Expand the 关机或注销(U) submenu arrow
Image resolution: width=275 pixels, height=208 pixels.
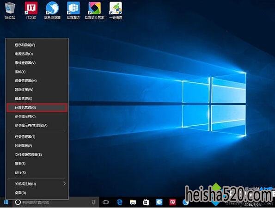(x=64, y=184)
